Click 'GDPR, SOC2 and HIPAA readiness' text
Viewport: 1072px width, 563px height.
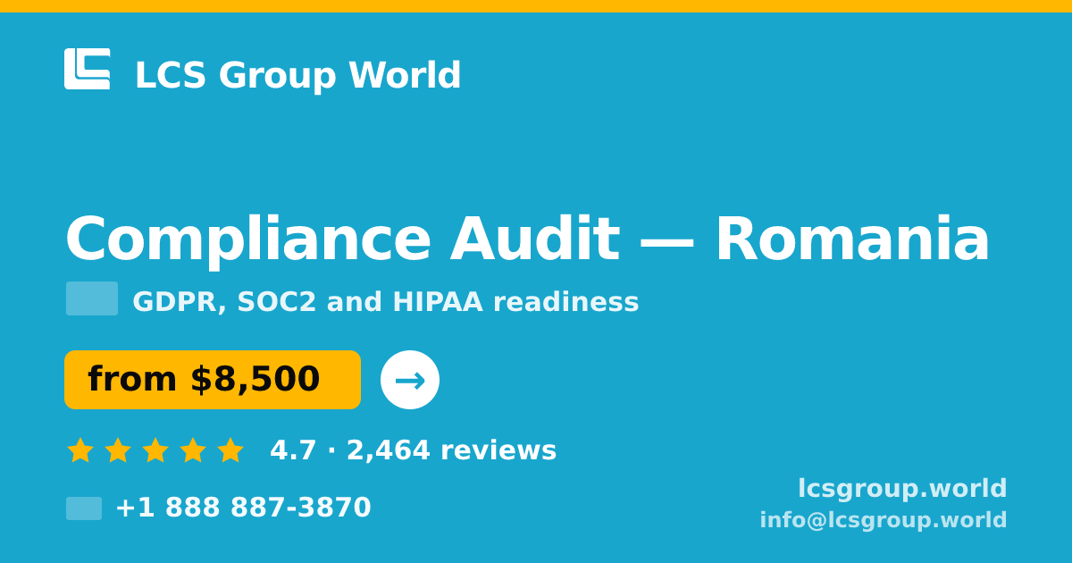tap(386, 302)
